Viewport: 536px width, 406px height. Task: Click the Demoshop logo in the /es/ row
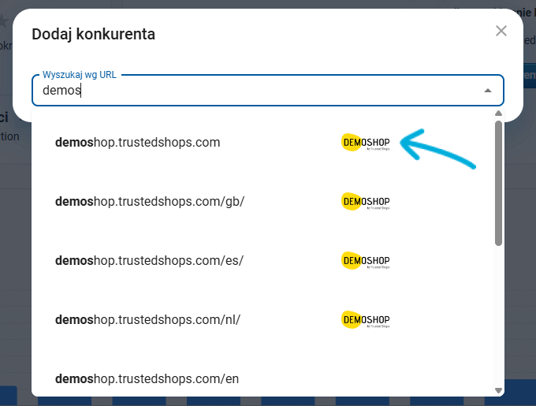point(365,260)
